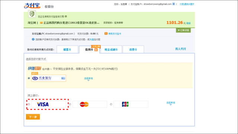Screen dimensions: 238x134
Task: Click the green shield guarantee icon
Action: [32, 14]
